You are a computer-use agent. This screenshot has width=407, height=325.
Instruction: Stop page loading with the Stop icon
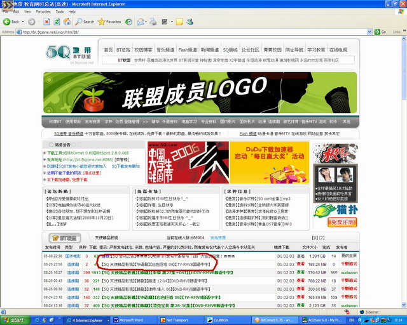[x=46, y=22]
